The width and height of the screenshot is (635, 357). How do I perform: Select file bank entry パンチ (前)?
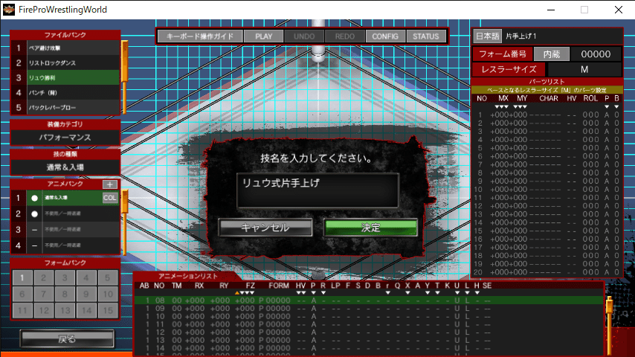pyautogui.click(x=65, y=92)
